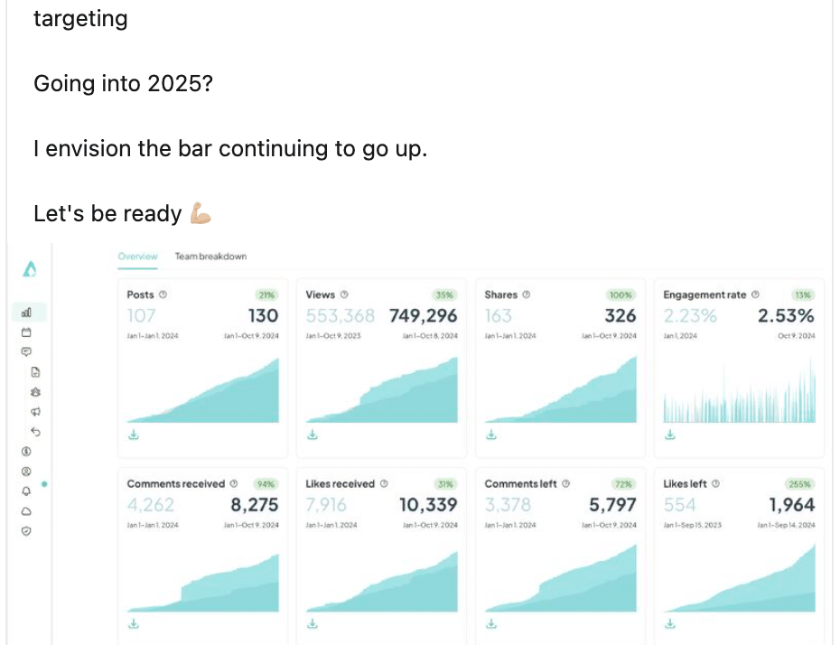
Task: Click the info tooltip beside Engagement rate
Action: [756, 295]
